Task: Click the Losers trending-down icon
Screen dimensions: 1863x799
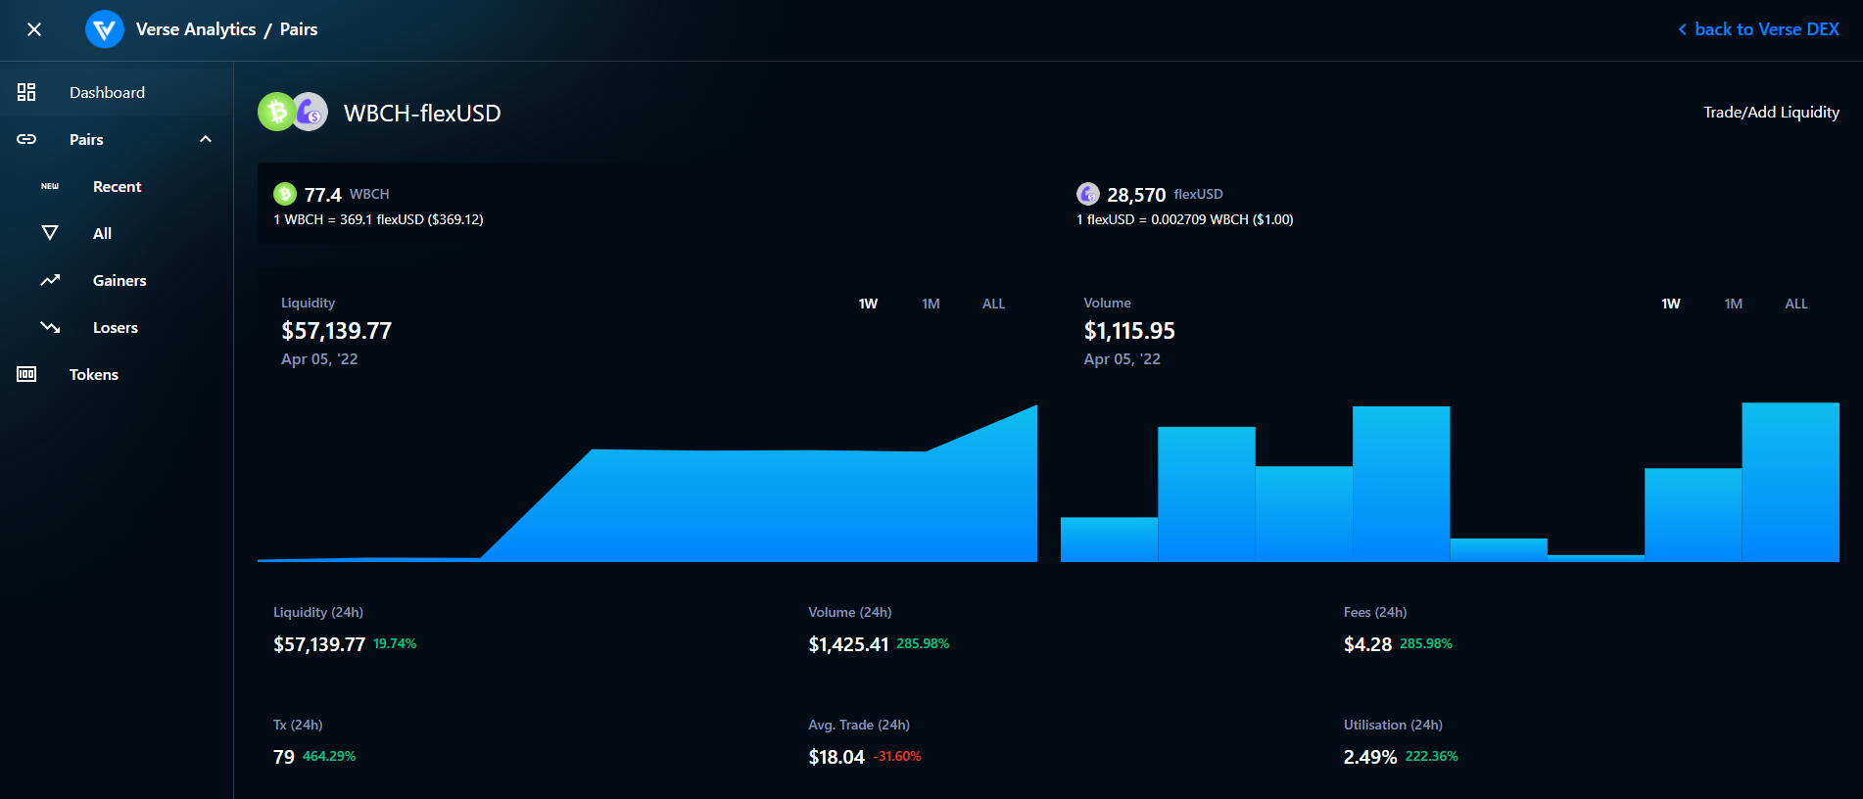Action: tap(50, 327)
